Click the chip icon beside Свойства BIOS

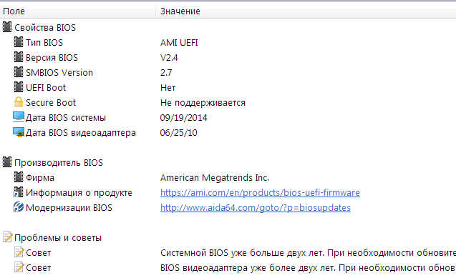(x=7, y=27)
